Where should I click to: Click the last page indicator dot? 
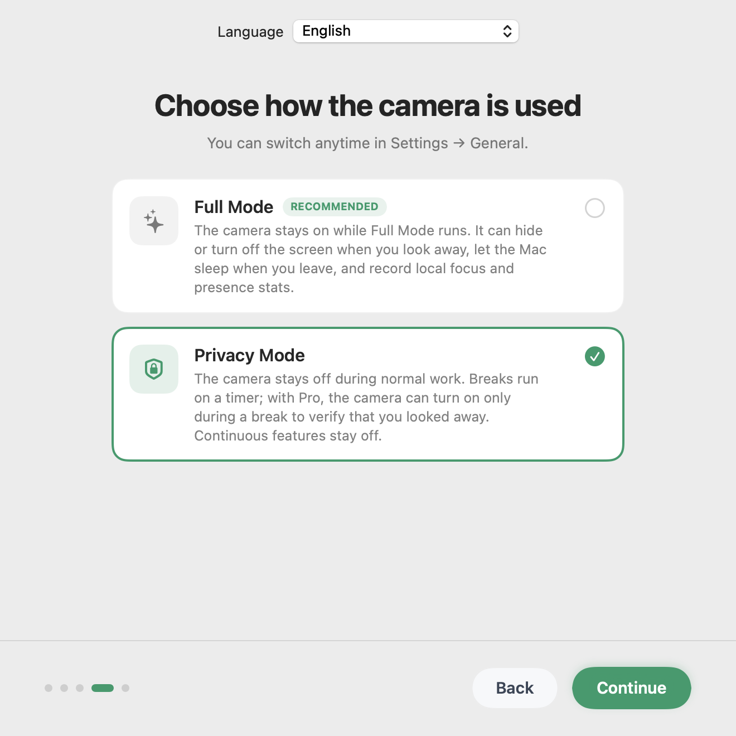point(125,688)
